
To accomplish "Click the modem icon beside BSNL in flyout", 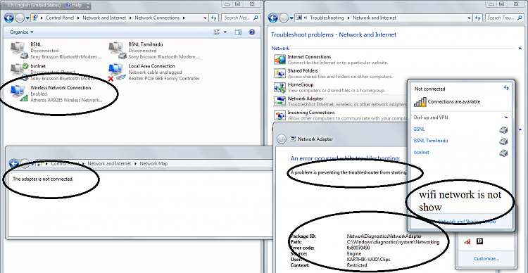I will (x=503, y=129).
